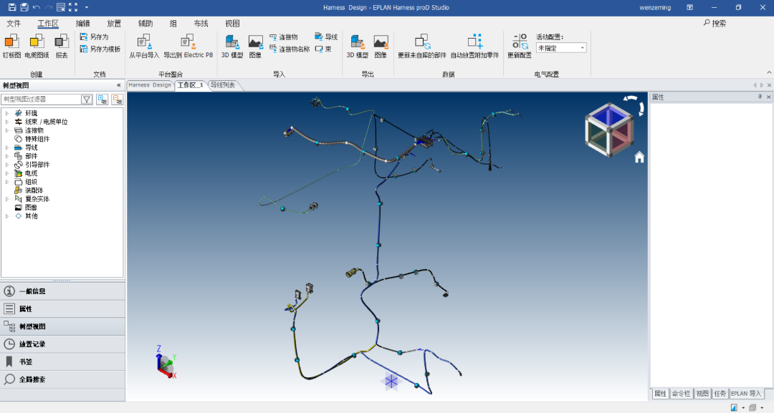Click 导出到 Electric P8
This screenshot has height=413, width=774.
(188, 47)
